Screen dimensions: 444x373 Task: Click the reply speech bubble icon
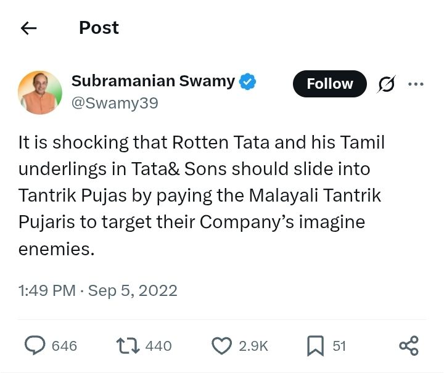point(34,346)
